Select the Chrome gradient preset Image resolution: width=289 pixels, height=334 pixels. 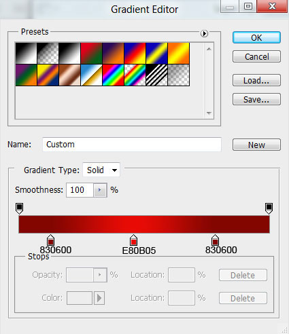91,75
